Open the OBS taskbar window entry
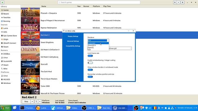The image size is (198, 111). point(89,108)
